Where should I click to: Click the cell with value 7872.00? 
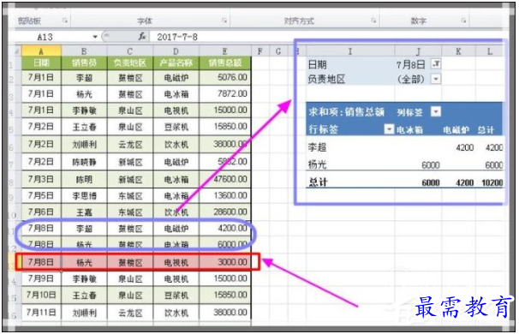pyautogui.click(x=225, y=94)
